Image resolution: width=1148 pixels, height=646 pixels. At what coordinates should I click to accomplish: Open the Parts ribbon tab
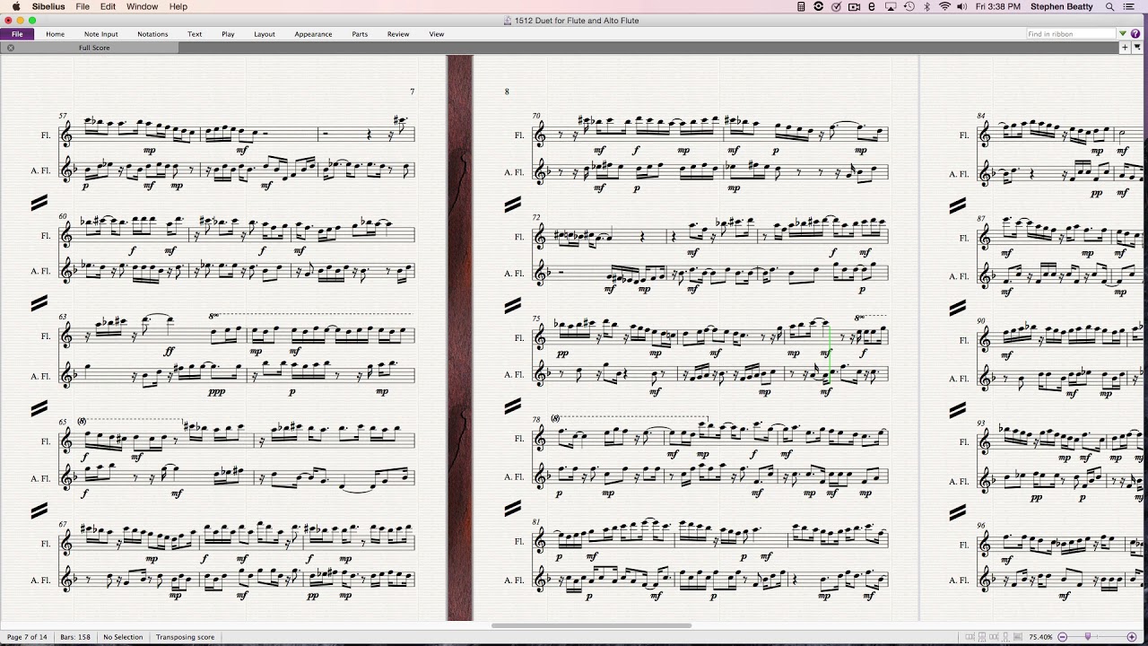click(360, 34)
